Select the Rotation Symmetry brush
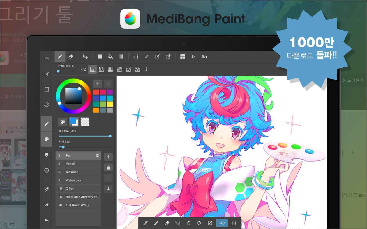 pos(78,197)
